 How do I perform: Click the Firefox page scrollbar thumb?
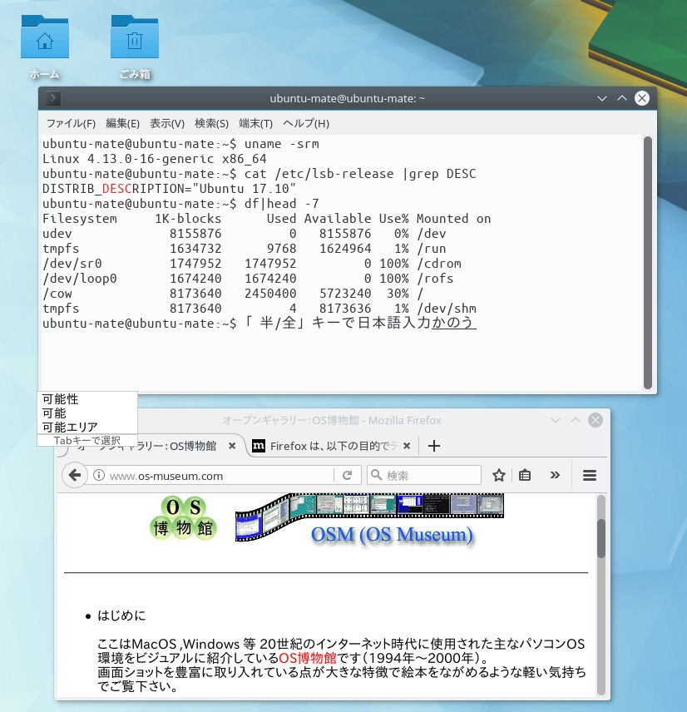pos(601,538)
